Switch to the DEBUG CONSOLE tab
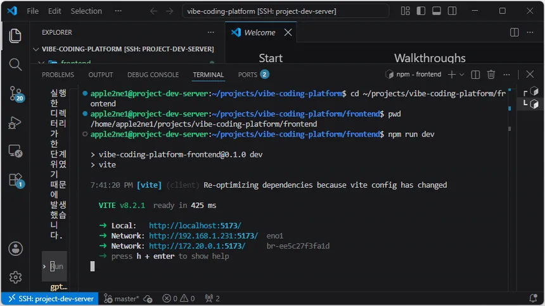 [x=153, y=75]
